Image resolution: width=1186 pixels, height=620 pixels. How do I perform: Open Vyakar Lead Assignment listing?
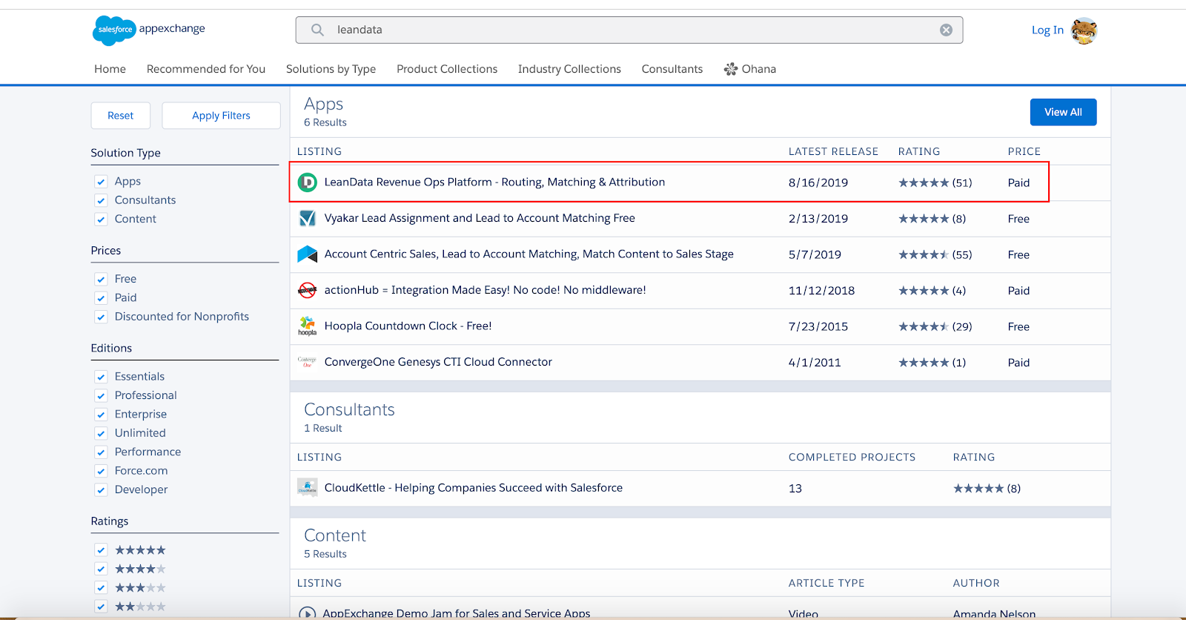coord(480,218)
